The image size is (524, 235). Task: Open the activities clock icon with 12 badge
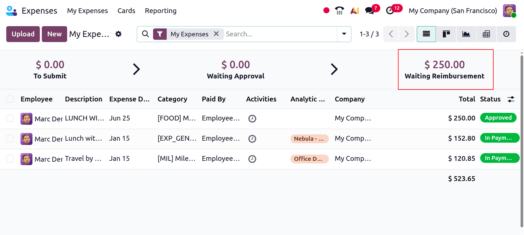coord(390,11)
